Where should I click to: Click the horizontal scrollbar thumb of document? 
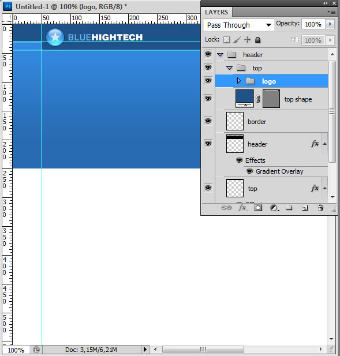[x=203, y=349]
